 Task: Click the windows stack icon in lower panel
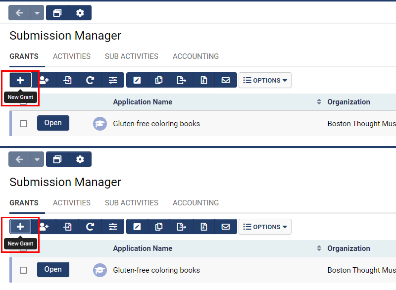coord(57,159)
